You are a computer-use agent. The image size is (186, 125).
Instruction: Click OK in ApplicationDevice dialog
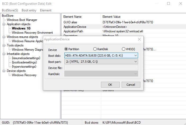(x=110, y=85)
